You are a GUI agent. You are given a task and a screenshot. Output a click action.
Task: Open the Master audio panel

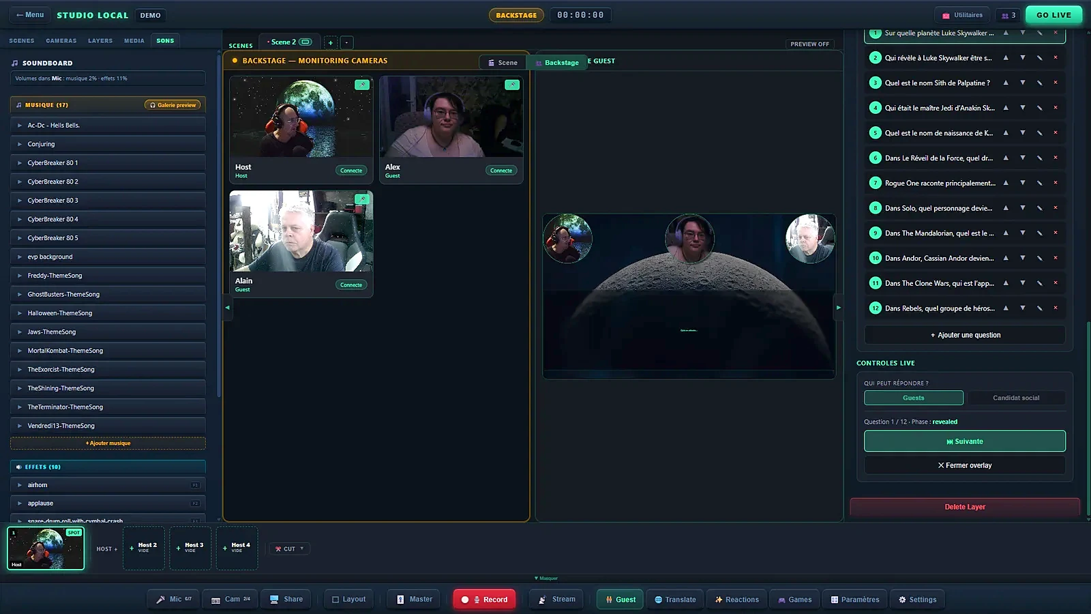coord(415,599)
